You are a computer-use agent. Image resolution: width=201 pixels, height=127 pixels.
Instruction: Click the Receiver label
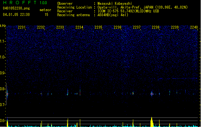click(65, 11)
